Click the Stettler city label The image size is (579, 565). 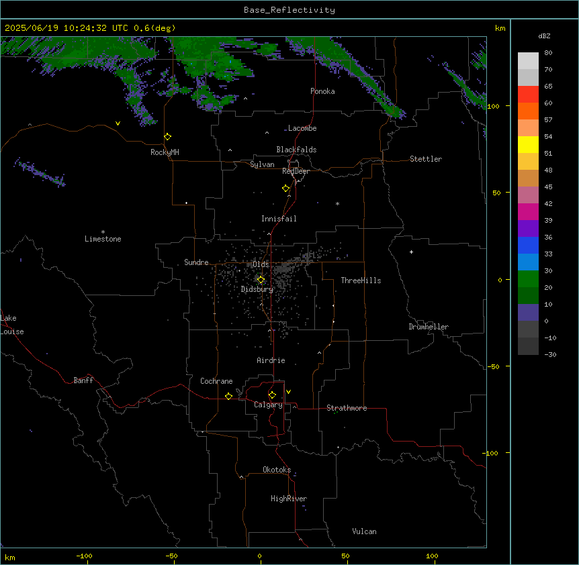coord(426,159)
